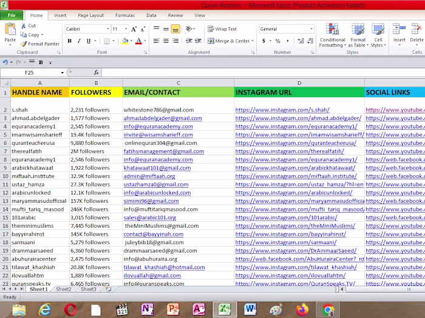Viewport: 425px width, 318px height.
Task: Open link info@equranacademy.com in row 4
Action: [158, 126]
